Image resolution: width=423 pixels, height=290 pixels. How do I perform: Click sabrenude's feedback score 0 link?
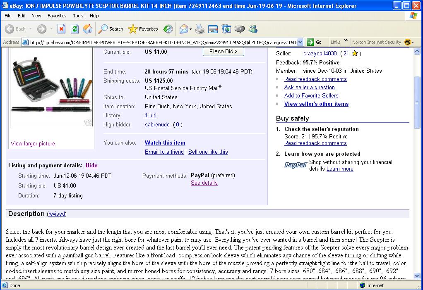pos(178,124)
